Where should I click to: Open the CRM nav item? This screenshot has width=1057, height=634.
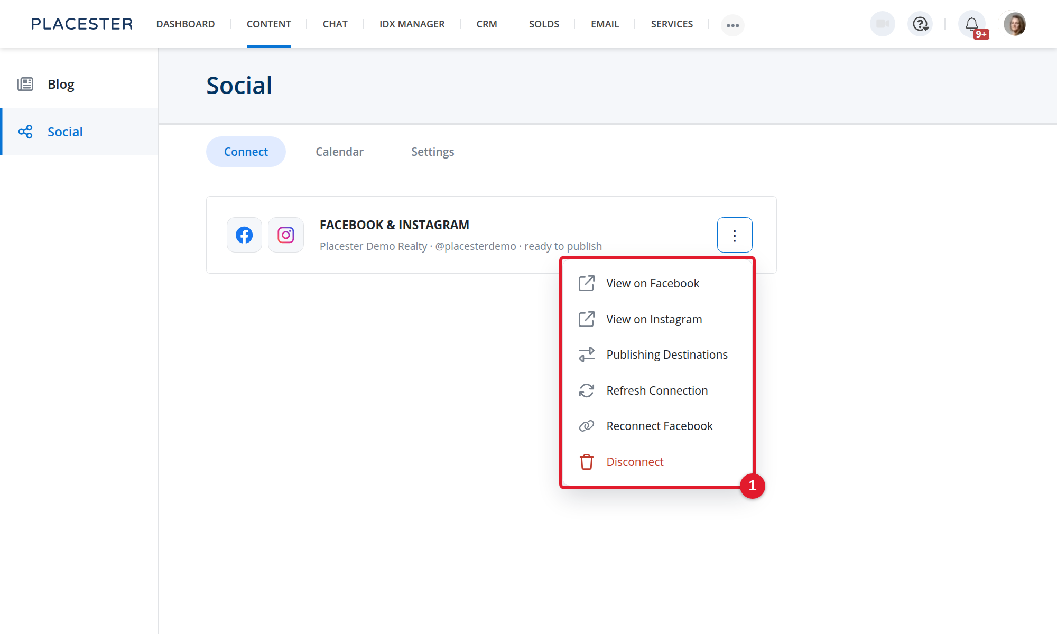(487, 24)
